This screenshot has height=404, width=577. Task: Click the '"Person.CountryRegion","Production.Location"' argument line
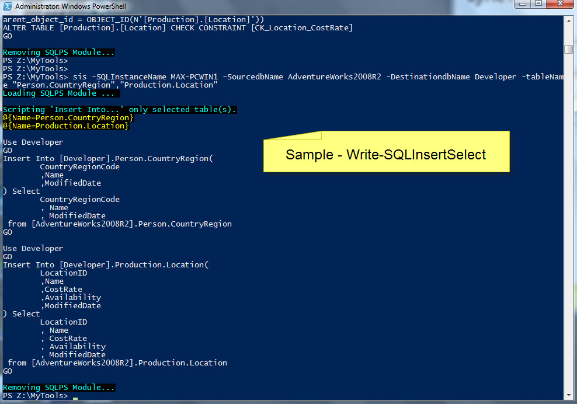[110, 85]
